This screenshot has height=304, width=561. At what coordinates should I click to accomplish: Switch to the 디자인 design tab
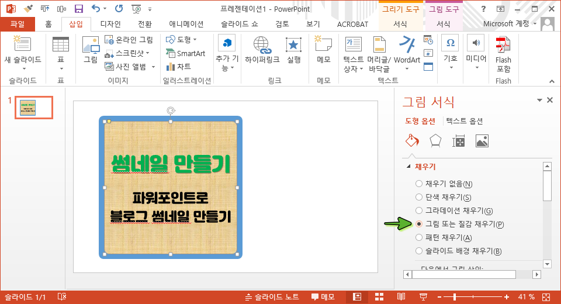110,24
